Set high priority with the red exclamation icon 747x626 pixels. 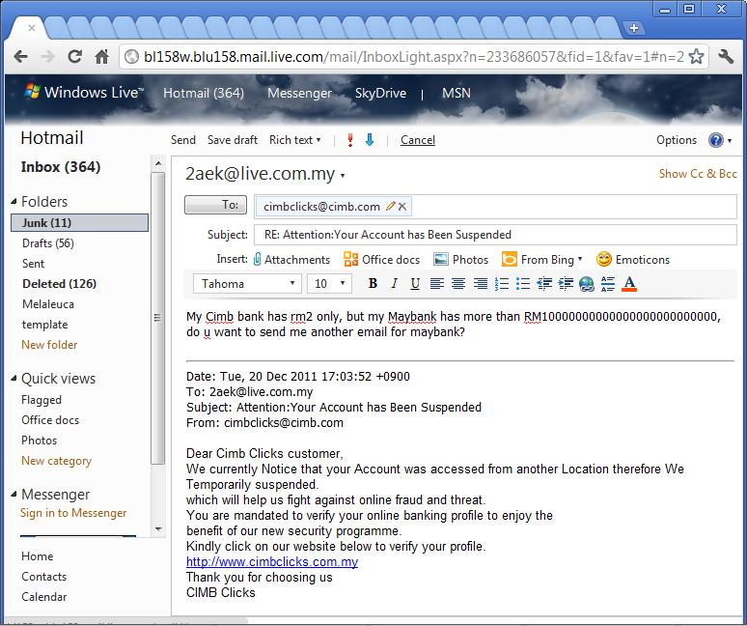click(350, 140)
